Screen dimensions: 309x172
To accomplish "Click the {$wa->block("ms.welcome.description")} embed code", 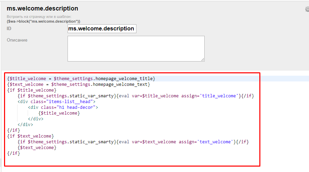I will [44, 21].
